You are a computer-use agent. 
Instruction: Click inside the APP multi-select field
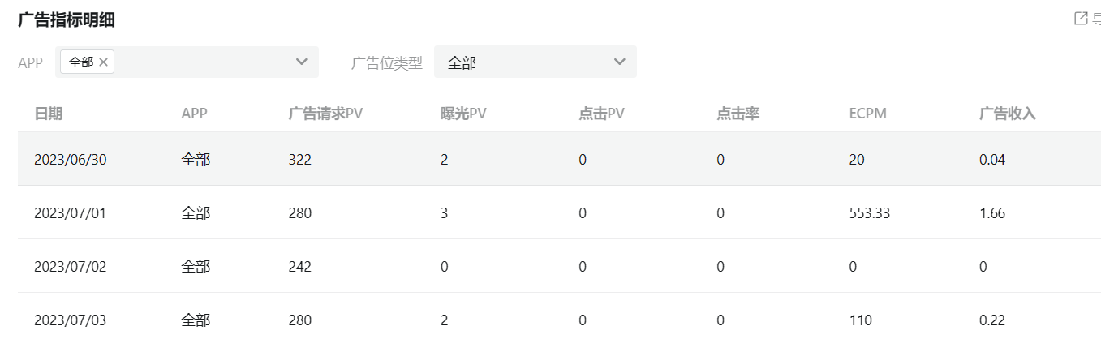(187, 62)
